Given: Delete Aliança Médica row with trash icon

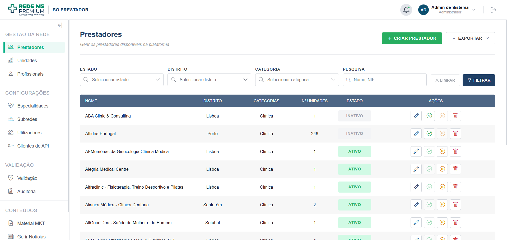Looking at the screenshot, I should [x=455, y=205].
